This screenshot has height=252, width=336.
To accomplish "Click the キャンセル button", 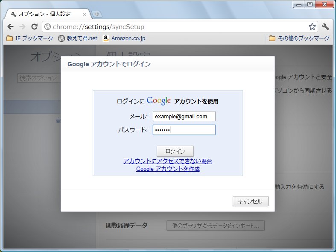I will (x=251, y=201).
